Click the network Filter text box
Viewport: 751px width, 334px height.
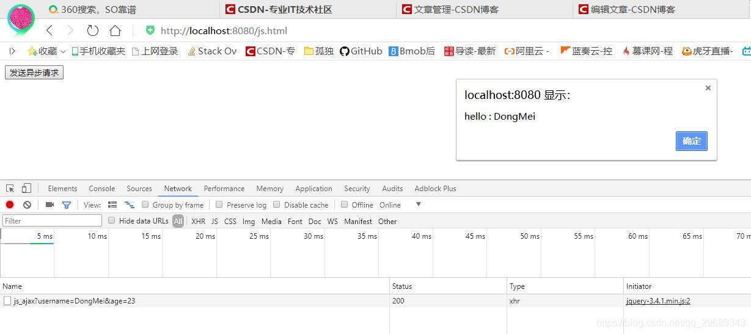[52, 220]
